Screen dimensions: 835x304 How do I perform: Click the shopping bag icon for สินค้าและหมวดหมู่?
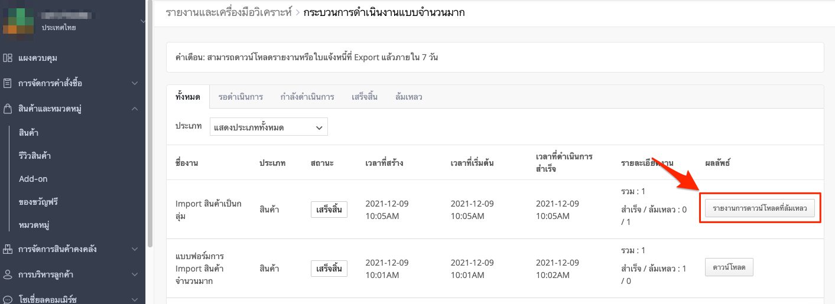(x=8, y=109)
